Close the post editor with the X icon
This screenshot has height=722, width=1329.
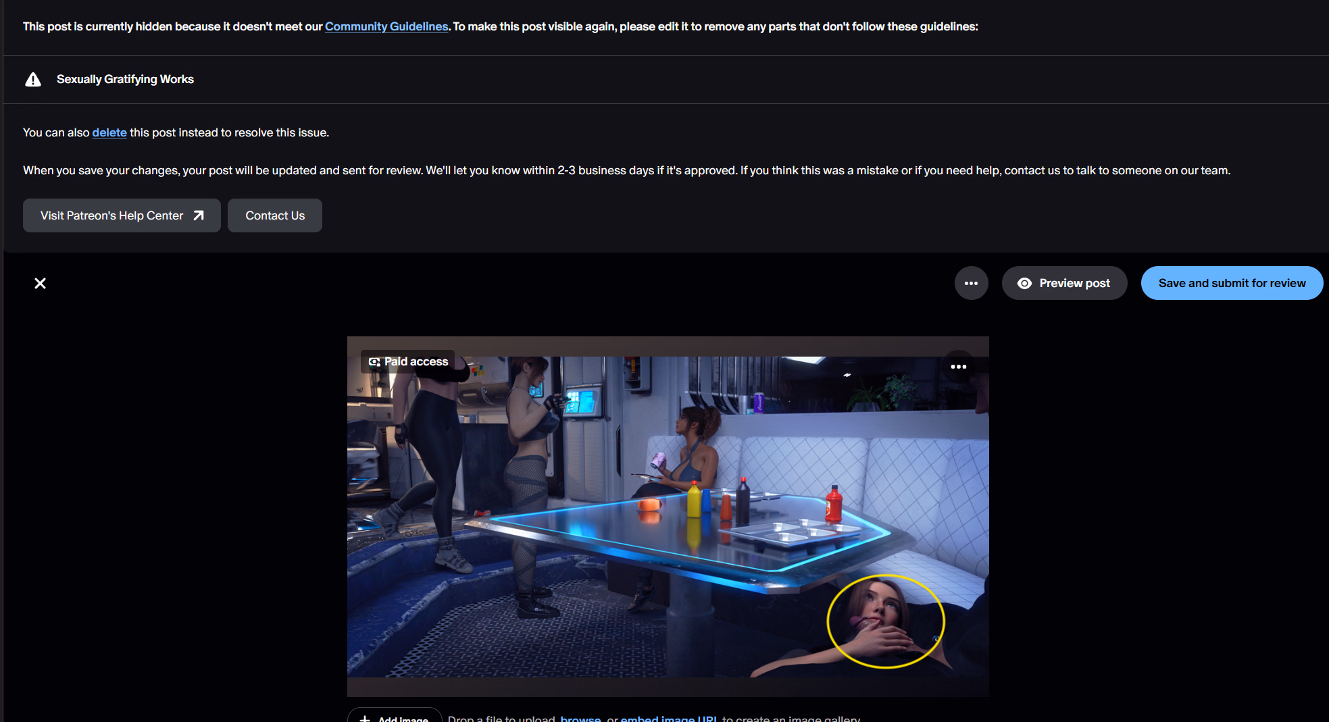[41, 284]
